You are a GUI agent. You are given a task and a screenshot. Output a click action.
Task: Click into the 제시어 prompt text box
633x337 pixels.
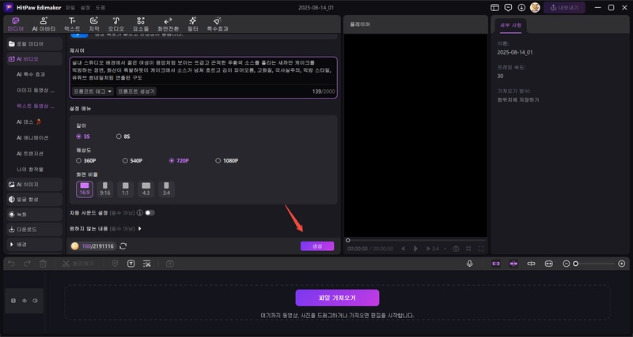[x=203, y=70]
